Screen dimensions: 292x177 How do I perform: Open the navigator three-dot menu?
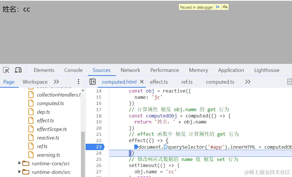[x=79, y=82]
